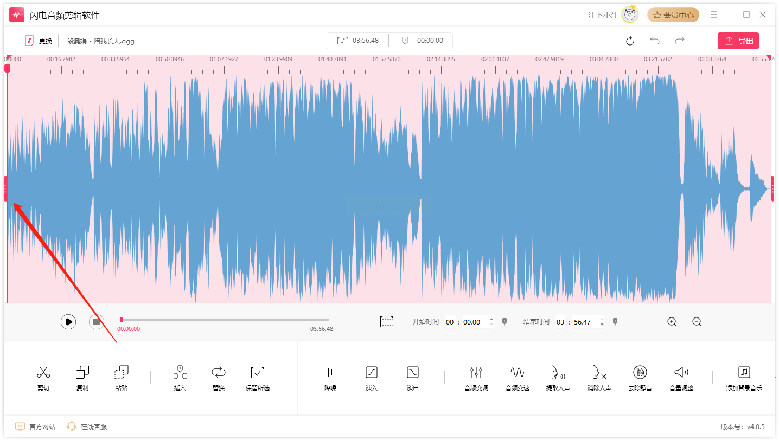The width and height of the screenshot is (779, 441).
Task: Click the undo arrow in the top toolbar
Action: click(x=655, y=41)
